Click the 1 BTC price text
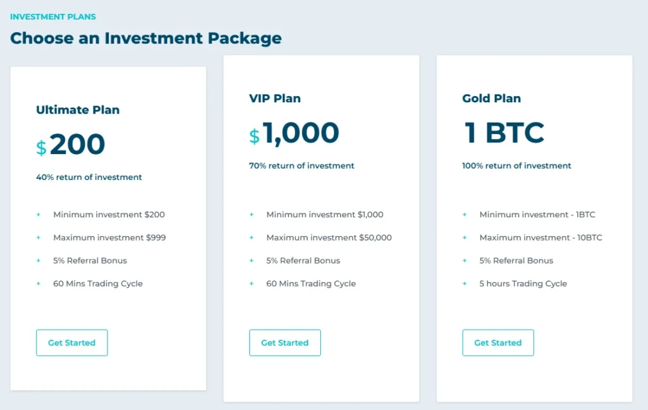 point(502,133)
